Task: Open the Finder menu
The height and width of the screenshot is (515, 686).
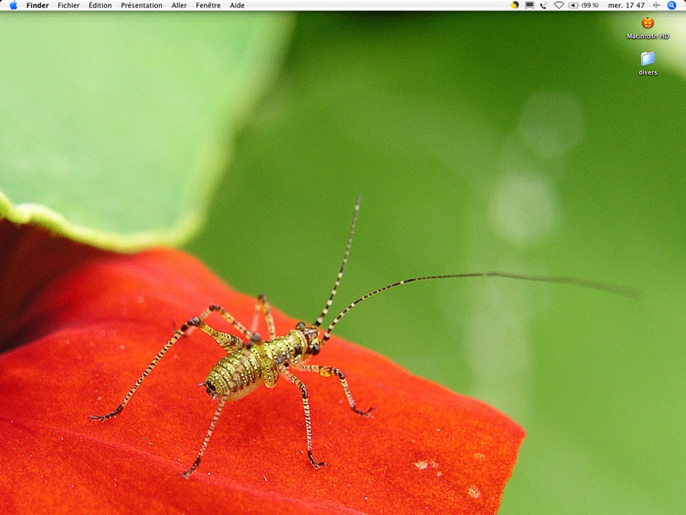Action: pyautogui.click(x=38, y=5)
